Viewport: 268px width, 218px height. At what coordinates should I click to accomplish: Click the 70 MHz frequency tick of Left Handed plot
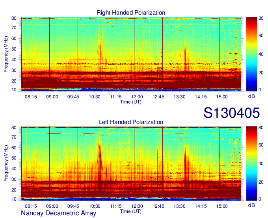tap(14, 137)
